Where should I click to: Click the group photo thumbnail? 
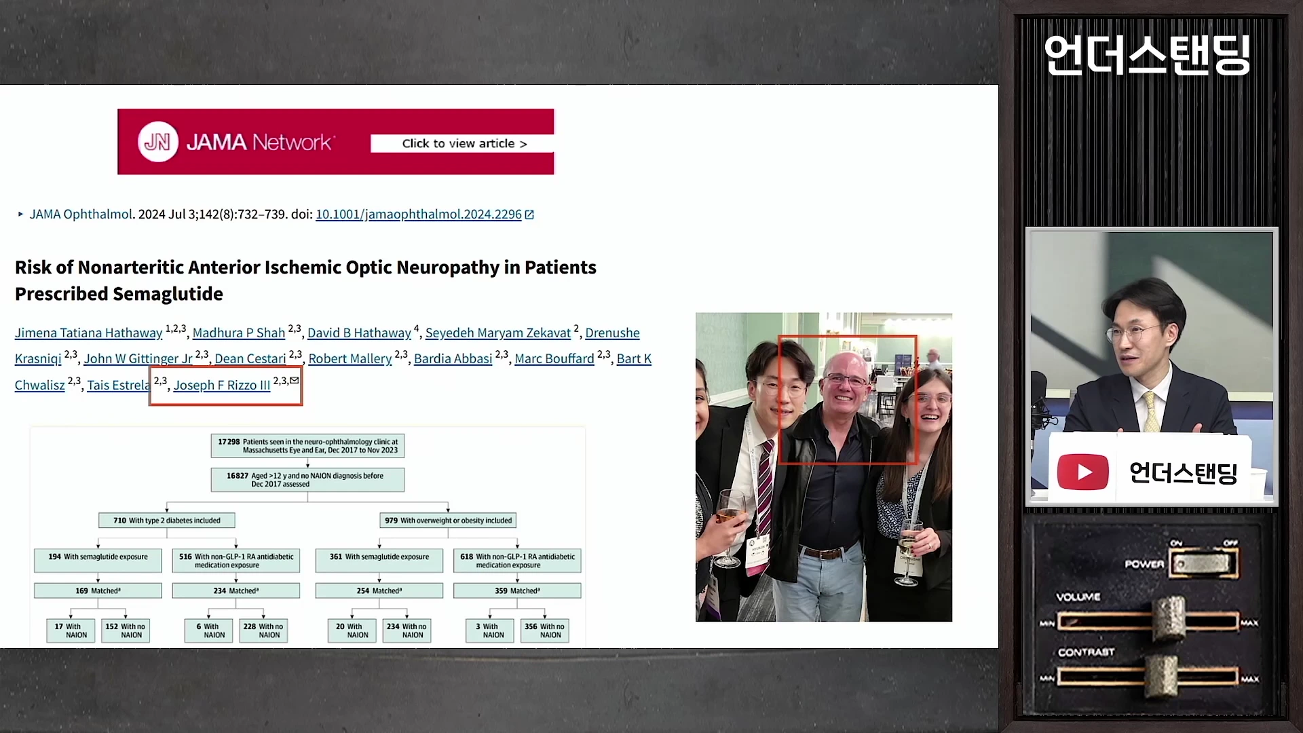823,467
